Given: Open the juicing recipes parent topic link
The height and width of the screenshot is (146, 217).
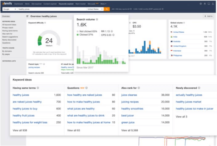Looking at the screenshot, I should click(x=34, y=67).
